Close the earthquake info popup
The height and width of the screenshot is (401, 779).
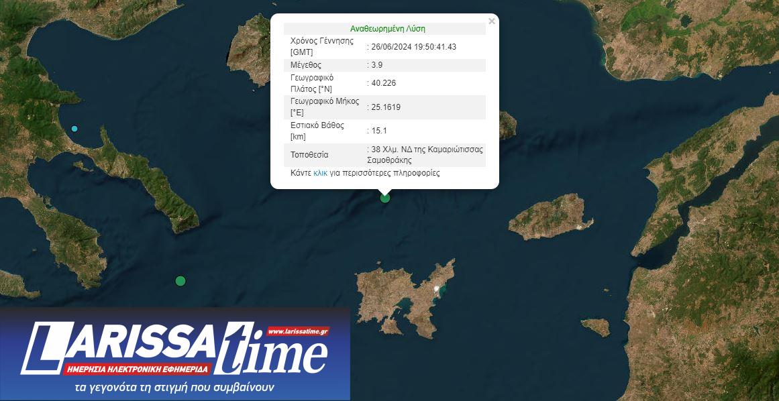click(x=492, y=21)
